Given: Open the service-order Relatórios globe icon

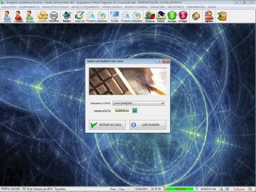Looking at the screenshot, I should pyautogui.click(x=102, y=16).
